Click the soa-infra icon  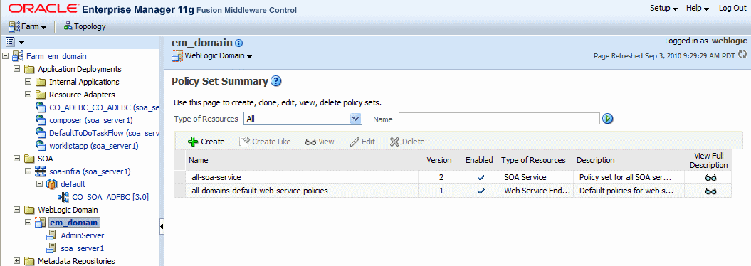pos(41,171)
